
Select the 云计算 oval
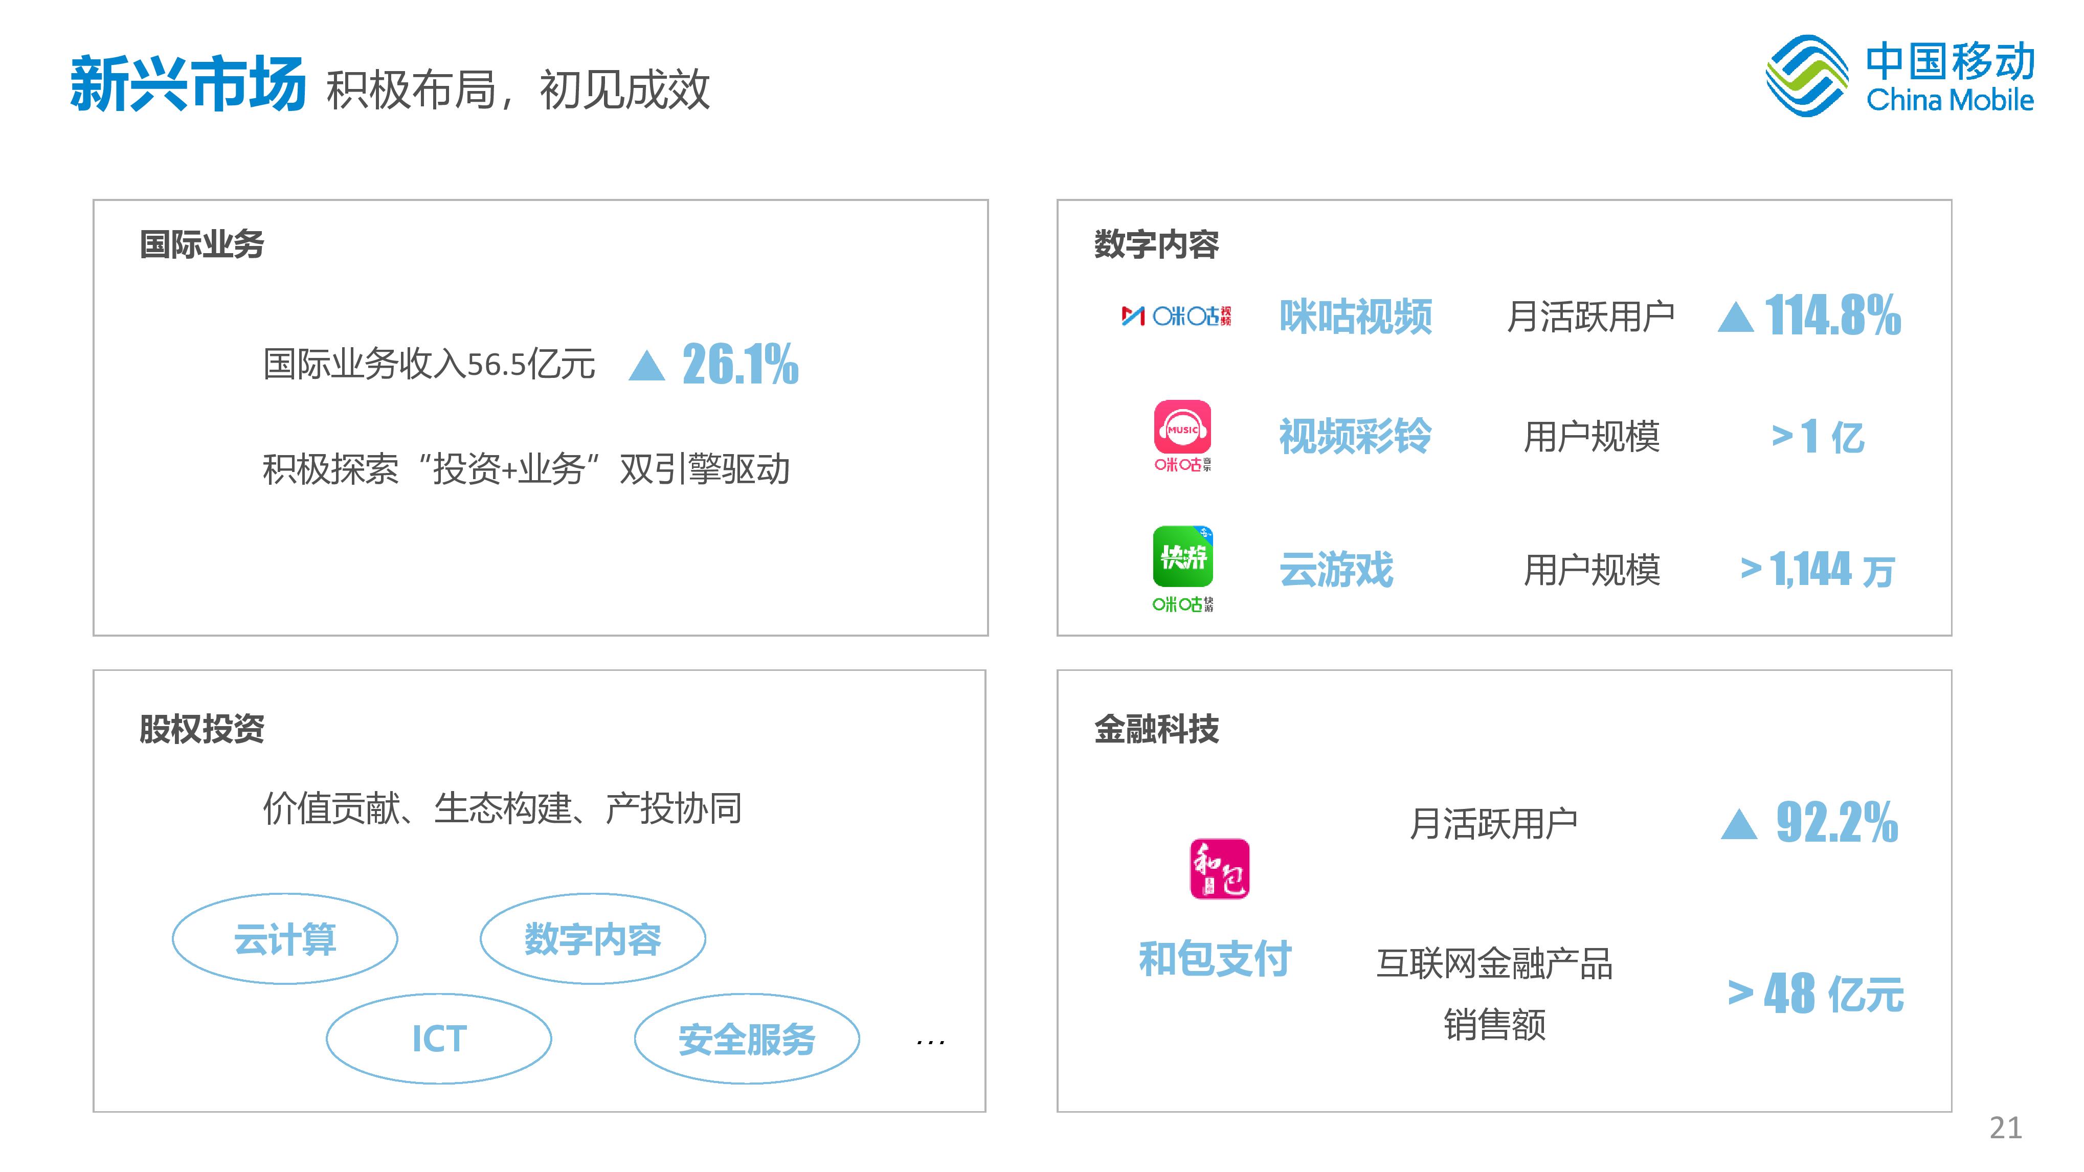[x=285, y=939]
